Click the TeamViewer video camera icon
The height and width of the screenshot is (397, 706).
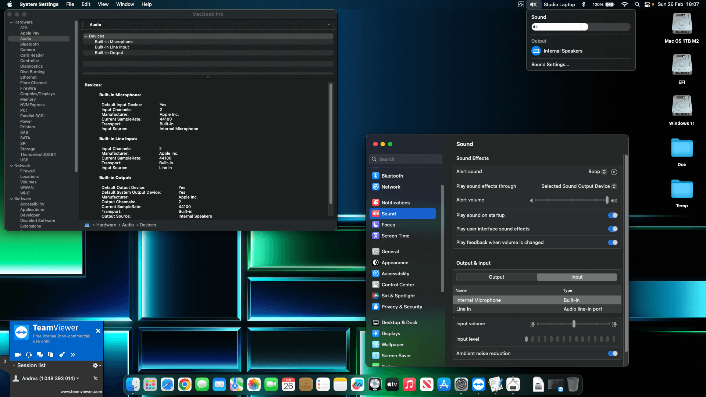(x=17, y=355)
